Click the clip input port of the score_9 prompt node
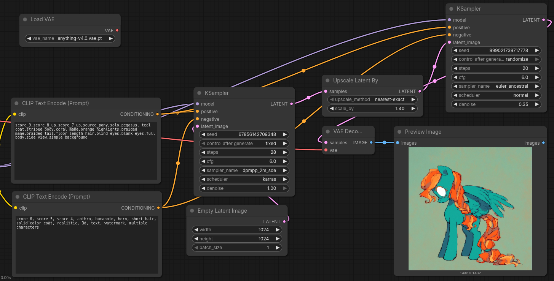 point(14,114)
